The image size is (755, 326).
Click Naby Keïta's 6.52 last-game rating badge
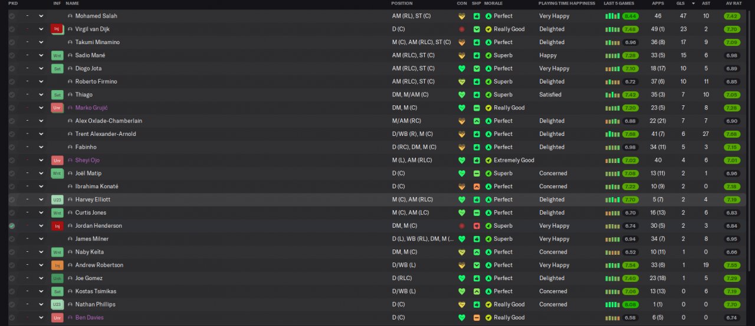click(630, 252)
